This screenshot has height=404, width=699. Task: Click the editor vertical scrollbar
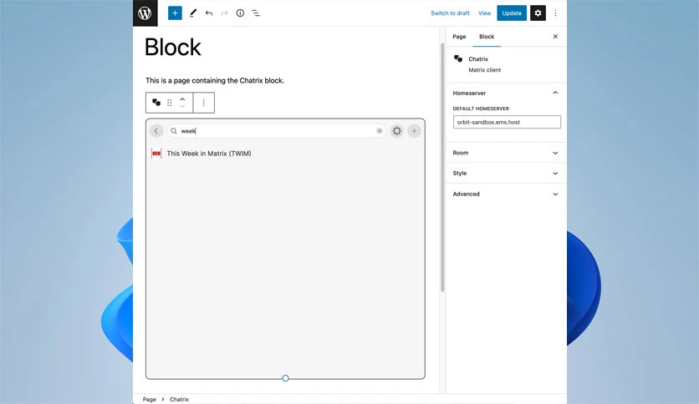point(442,167)
